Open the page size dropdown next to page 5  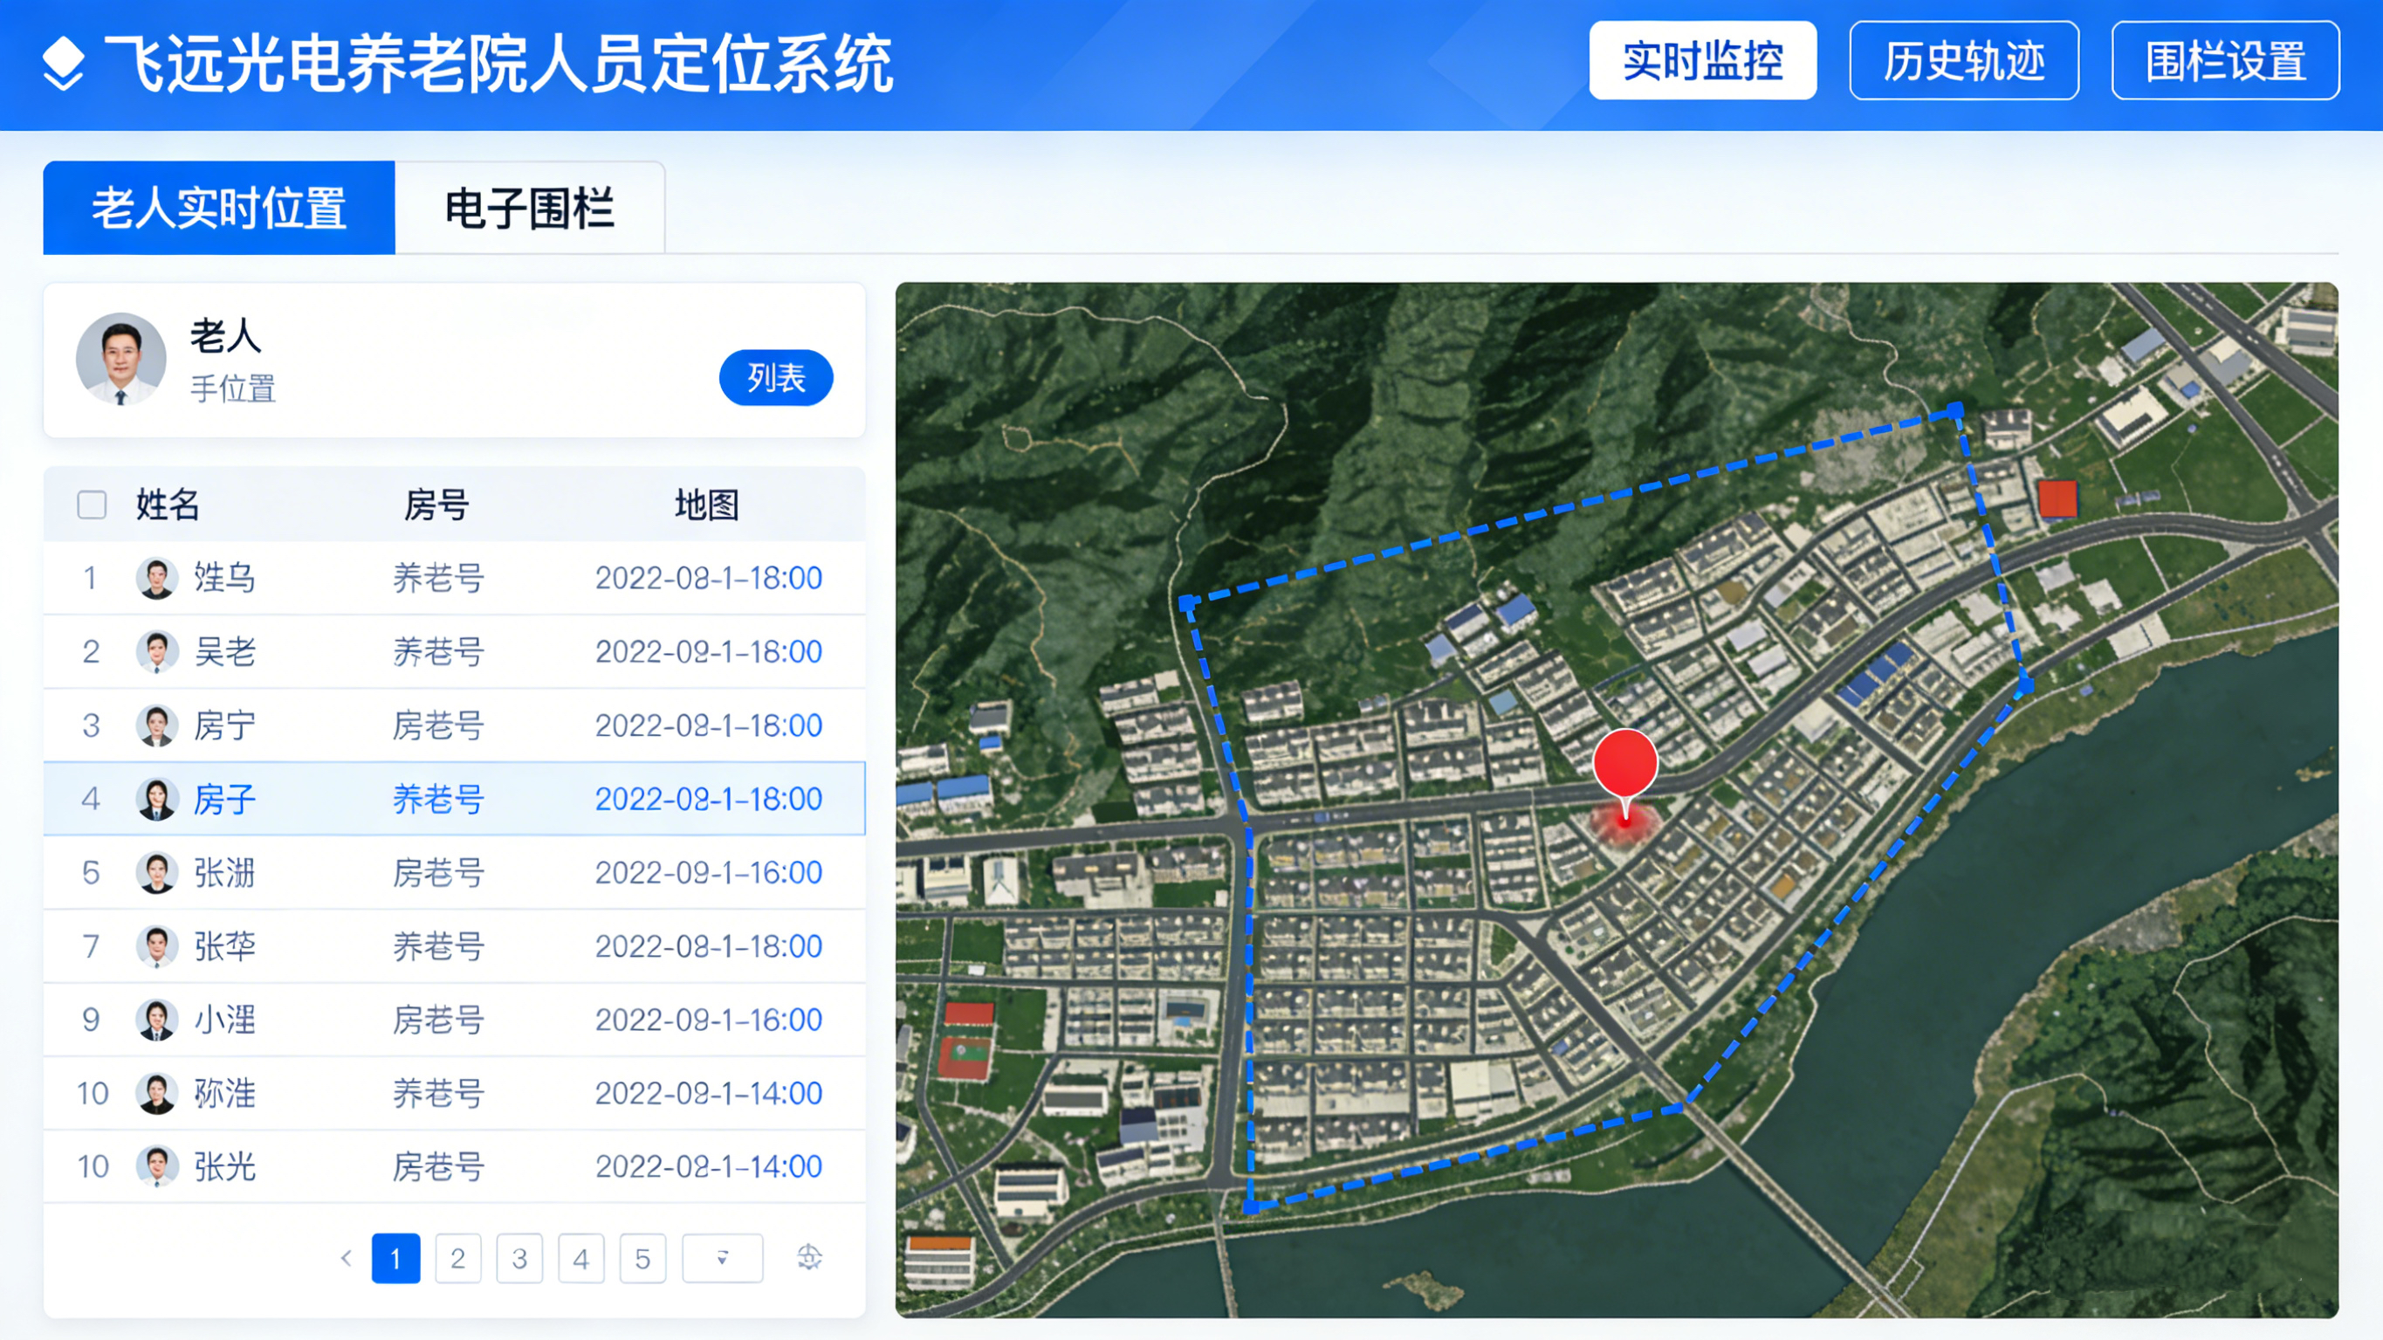click(722, 1258)
